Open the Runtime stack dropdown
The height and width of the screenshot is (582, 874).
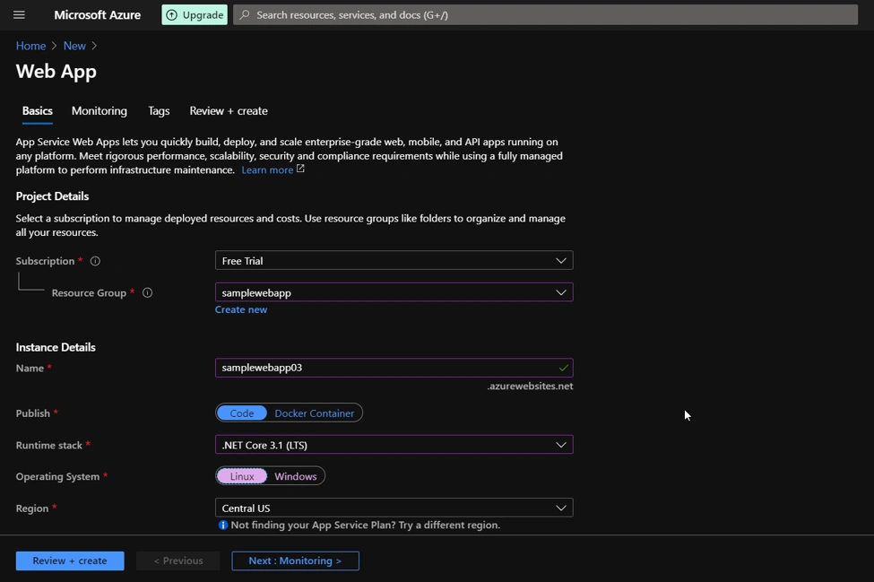click(394, 445)
